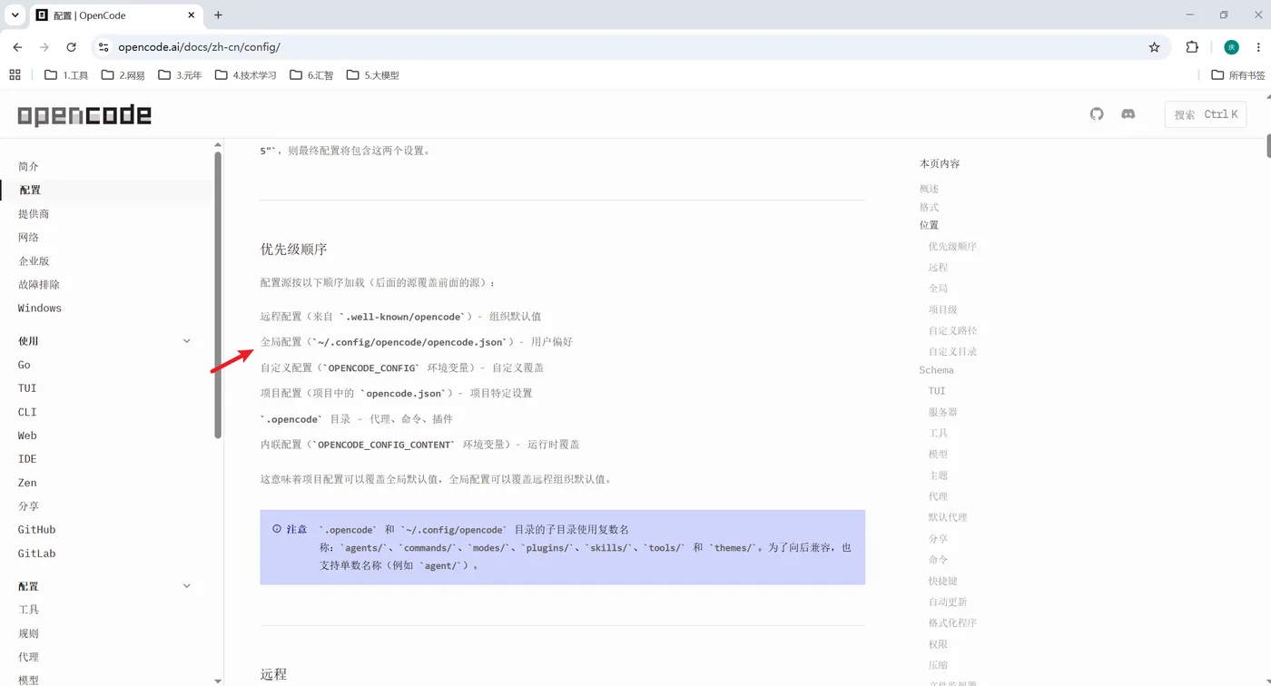
Task: Open the GitHub icon in header
Action: pyautogui.click(x=1097, y=114)
